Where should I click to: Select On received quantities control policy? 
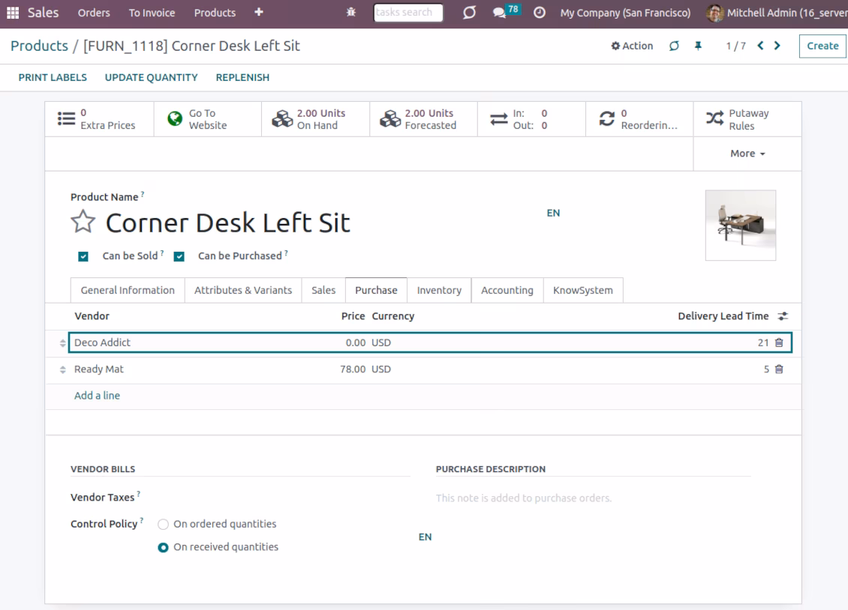pyautogui.click(x=163, y=547)
